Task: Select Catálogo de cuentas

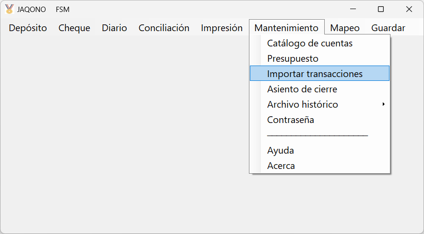Action: (x=310, y=44)
